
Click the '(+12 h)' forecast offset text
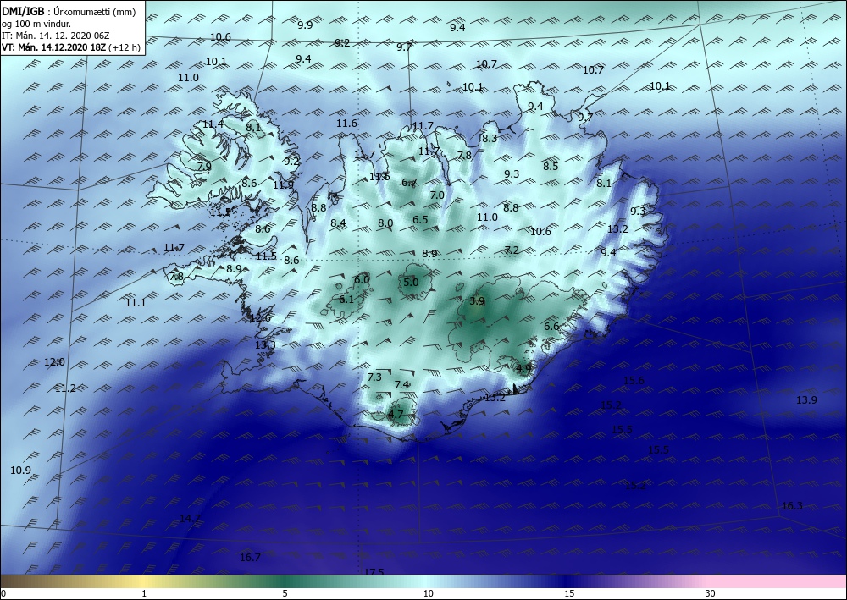coord(125,47)
